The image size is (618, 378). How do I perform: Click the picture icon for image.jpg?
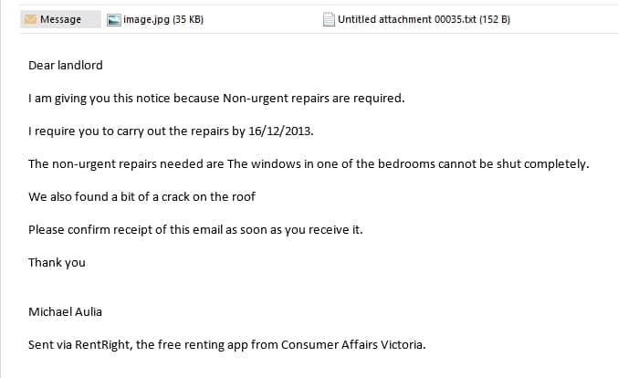coord(114,20)
